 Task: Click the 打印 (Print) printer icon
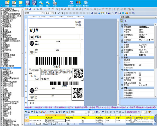click(x=55, y=3)
